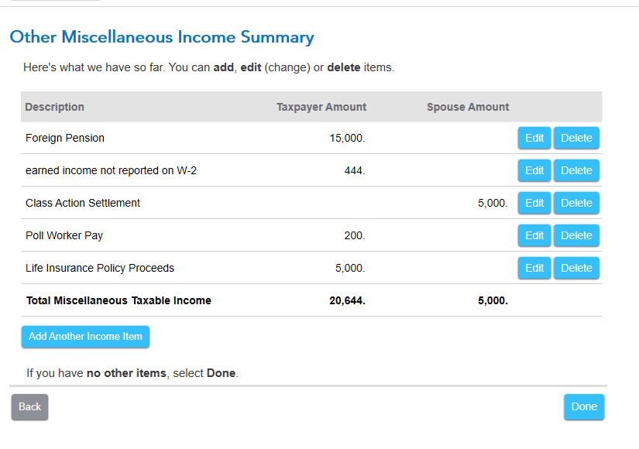Screen dimensions: 639x449
Task: Delete the Class Action Settlement item
Action: coord(576,203)
